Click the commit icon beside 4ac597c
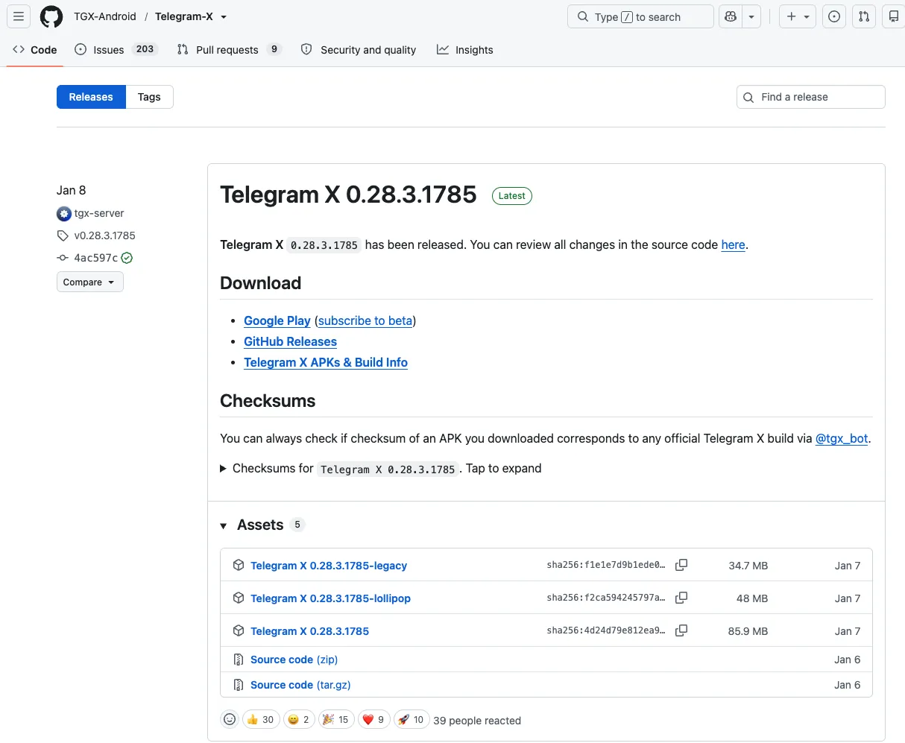The height and width of the screenshot is (743, 905). 63,258
